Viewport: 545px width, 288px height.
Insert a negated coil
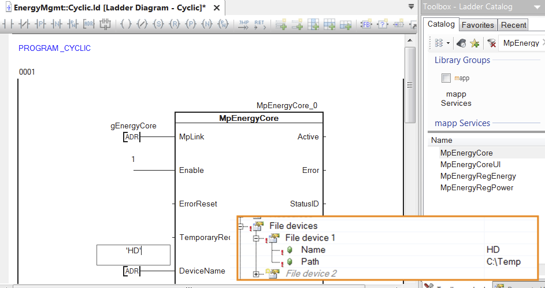tap(142, 24)
